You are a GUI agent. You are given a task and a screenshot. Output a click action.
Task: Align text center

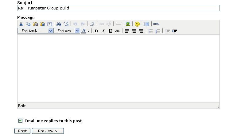134,31
